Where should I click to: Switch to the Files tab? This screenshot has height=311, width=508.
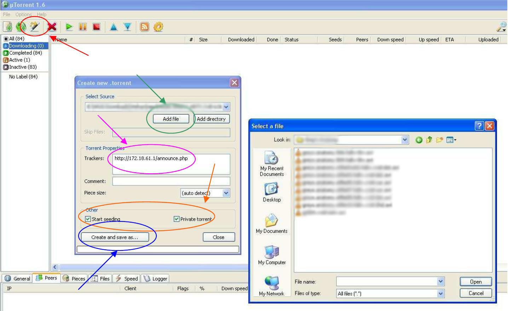(x=100, y=278)
